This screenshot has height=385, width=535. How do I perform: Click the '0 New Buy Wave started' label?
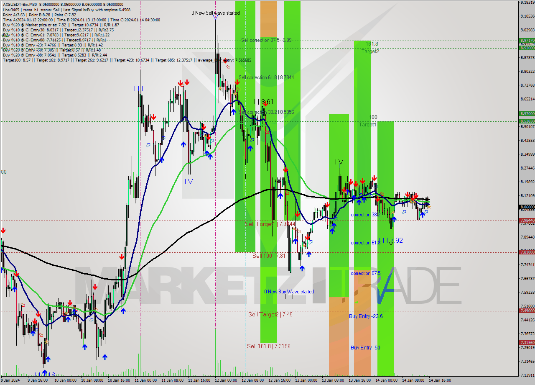pos(289,292)
